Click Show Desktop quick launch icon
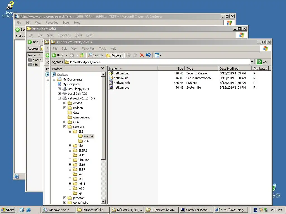Viewport: 286px width, 214px height. click(x=22, y=210)
